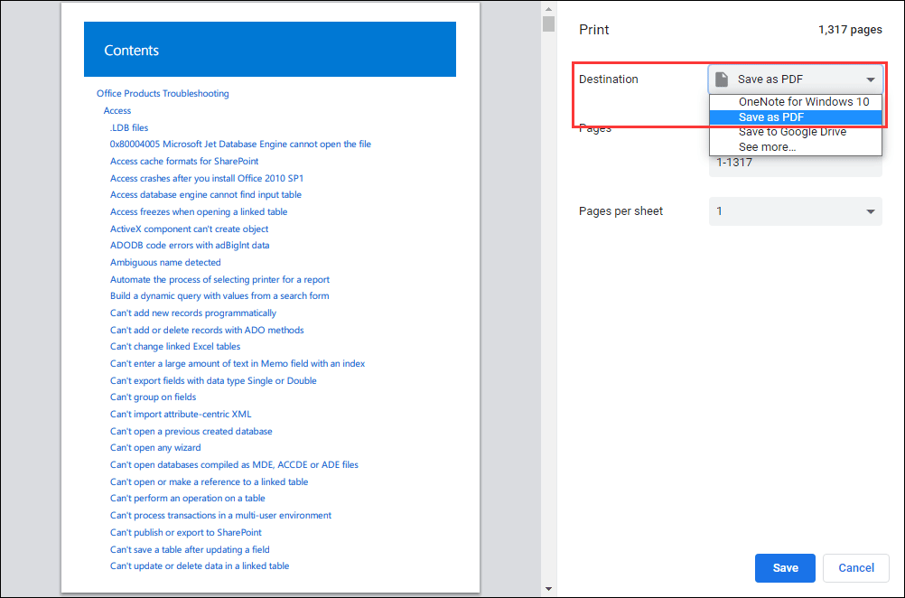Screen dimensions: 905x598
Task: Click the page range field showing 1-1317
Action: pos(796,164)
